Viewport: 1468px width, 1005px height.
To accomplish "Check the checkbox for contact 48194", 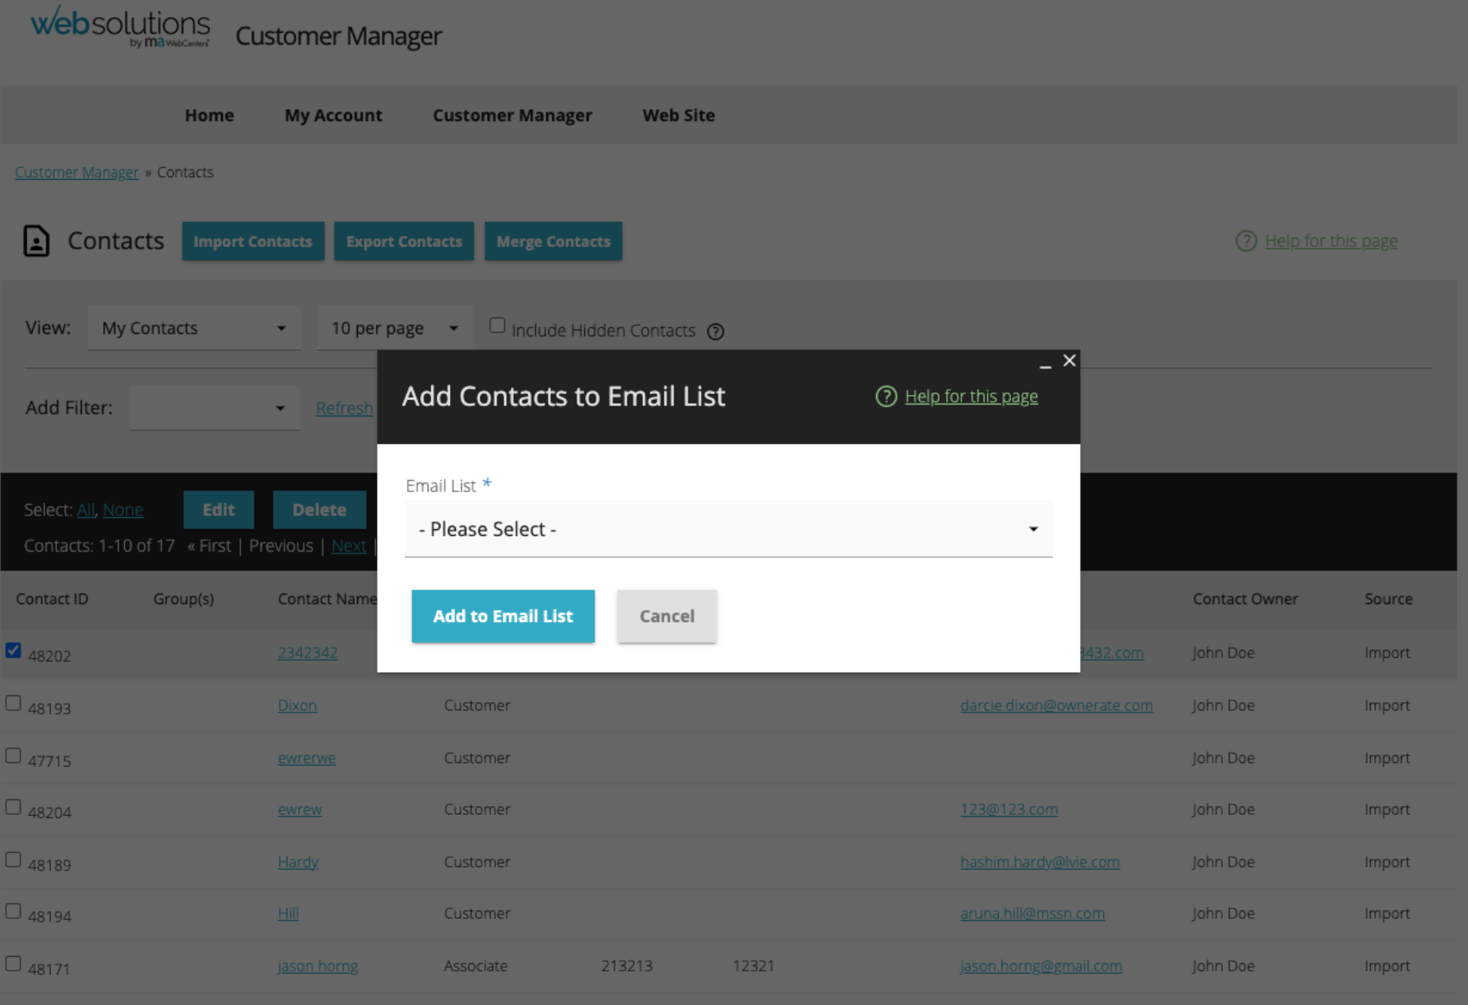I will click(13, 911).
